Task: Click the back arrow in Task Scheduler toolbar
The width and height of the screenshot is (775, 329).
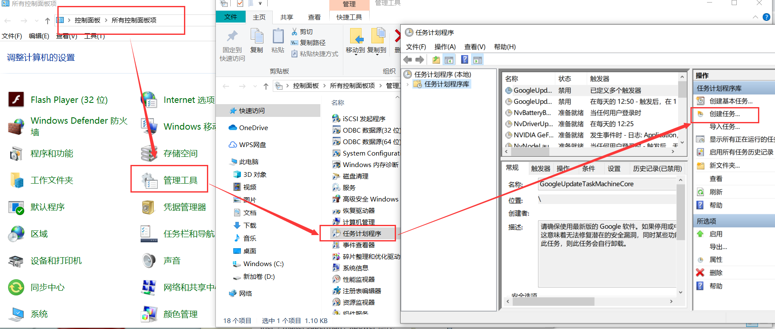Action: pyautogui.click(x=408, y=60)
